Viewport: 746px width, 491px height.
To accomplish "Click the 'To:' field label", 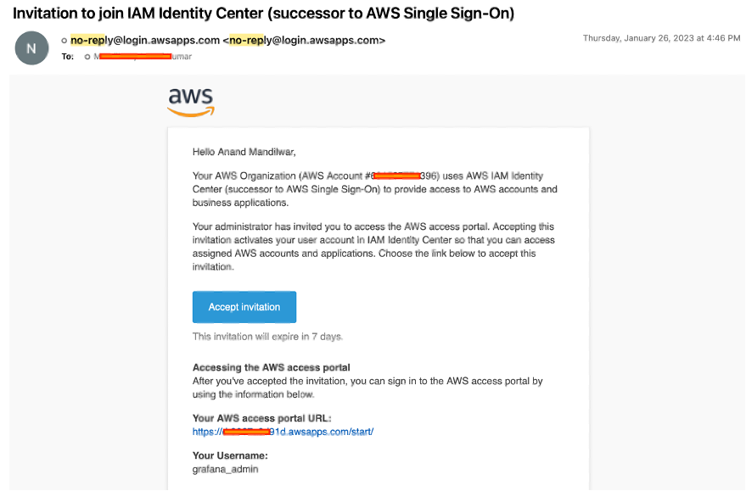I will coord(68,57).
